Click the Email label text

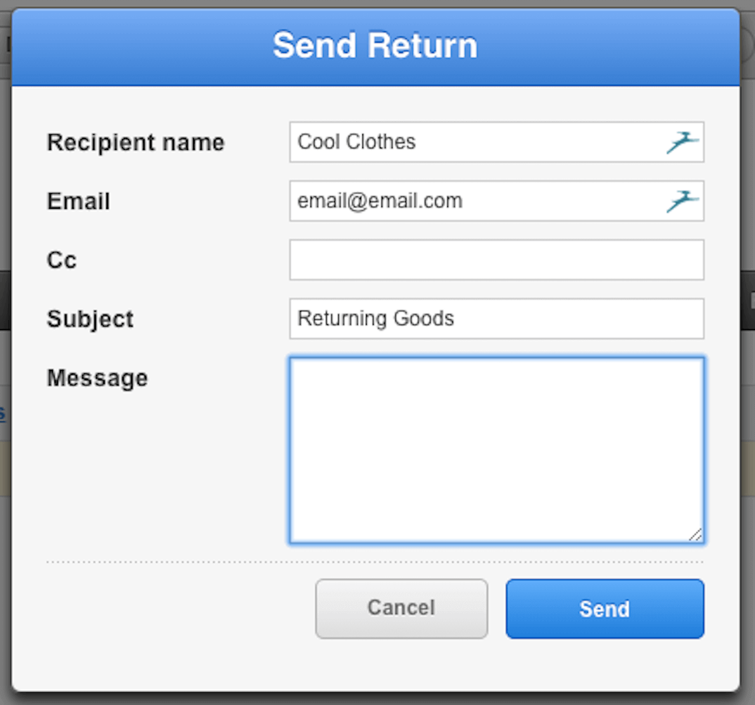pyautogui.click(x=79, y=202)
